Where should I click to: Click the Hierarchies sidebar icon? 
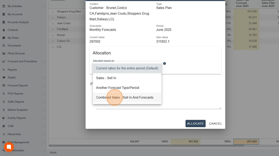[x=4, y=134]
